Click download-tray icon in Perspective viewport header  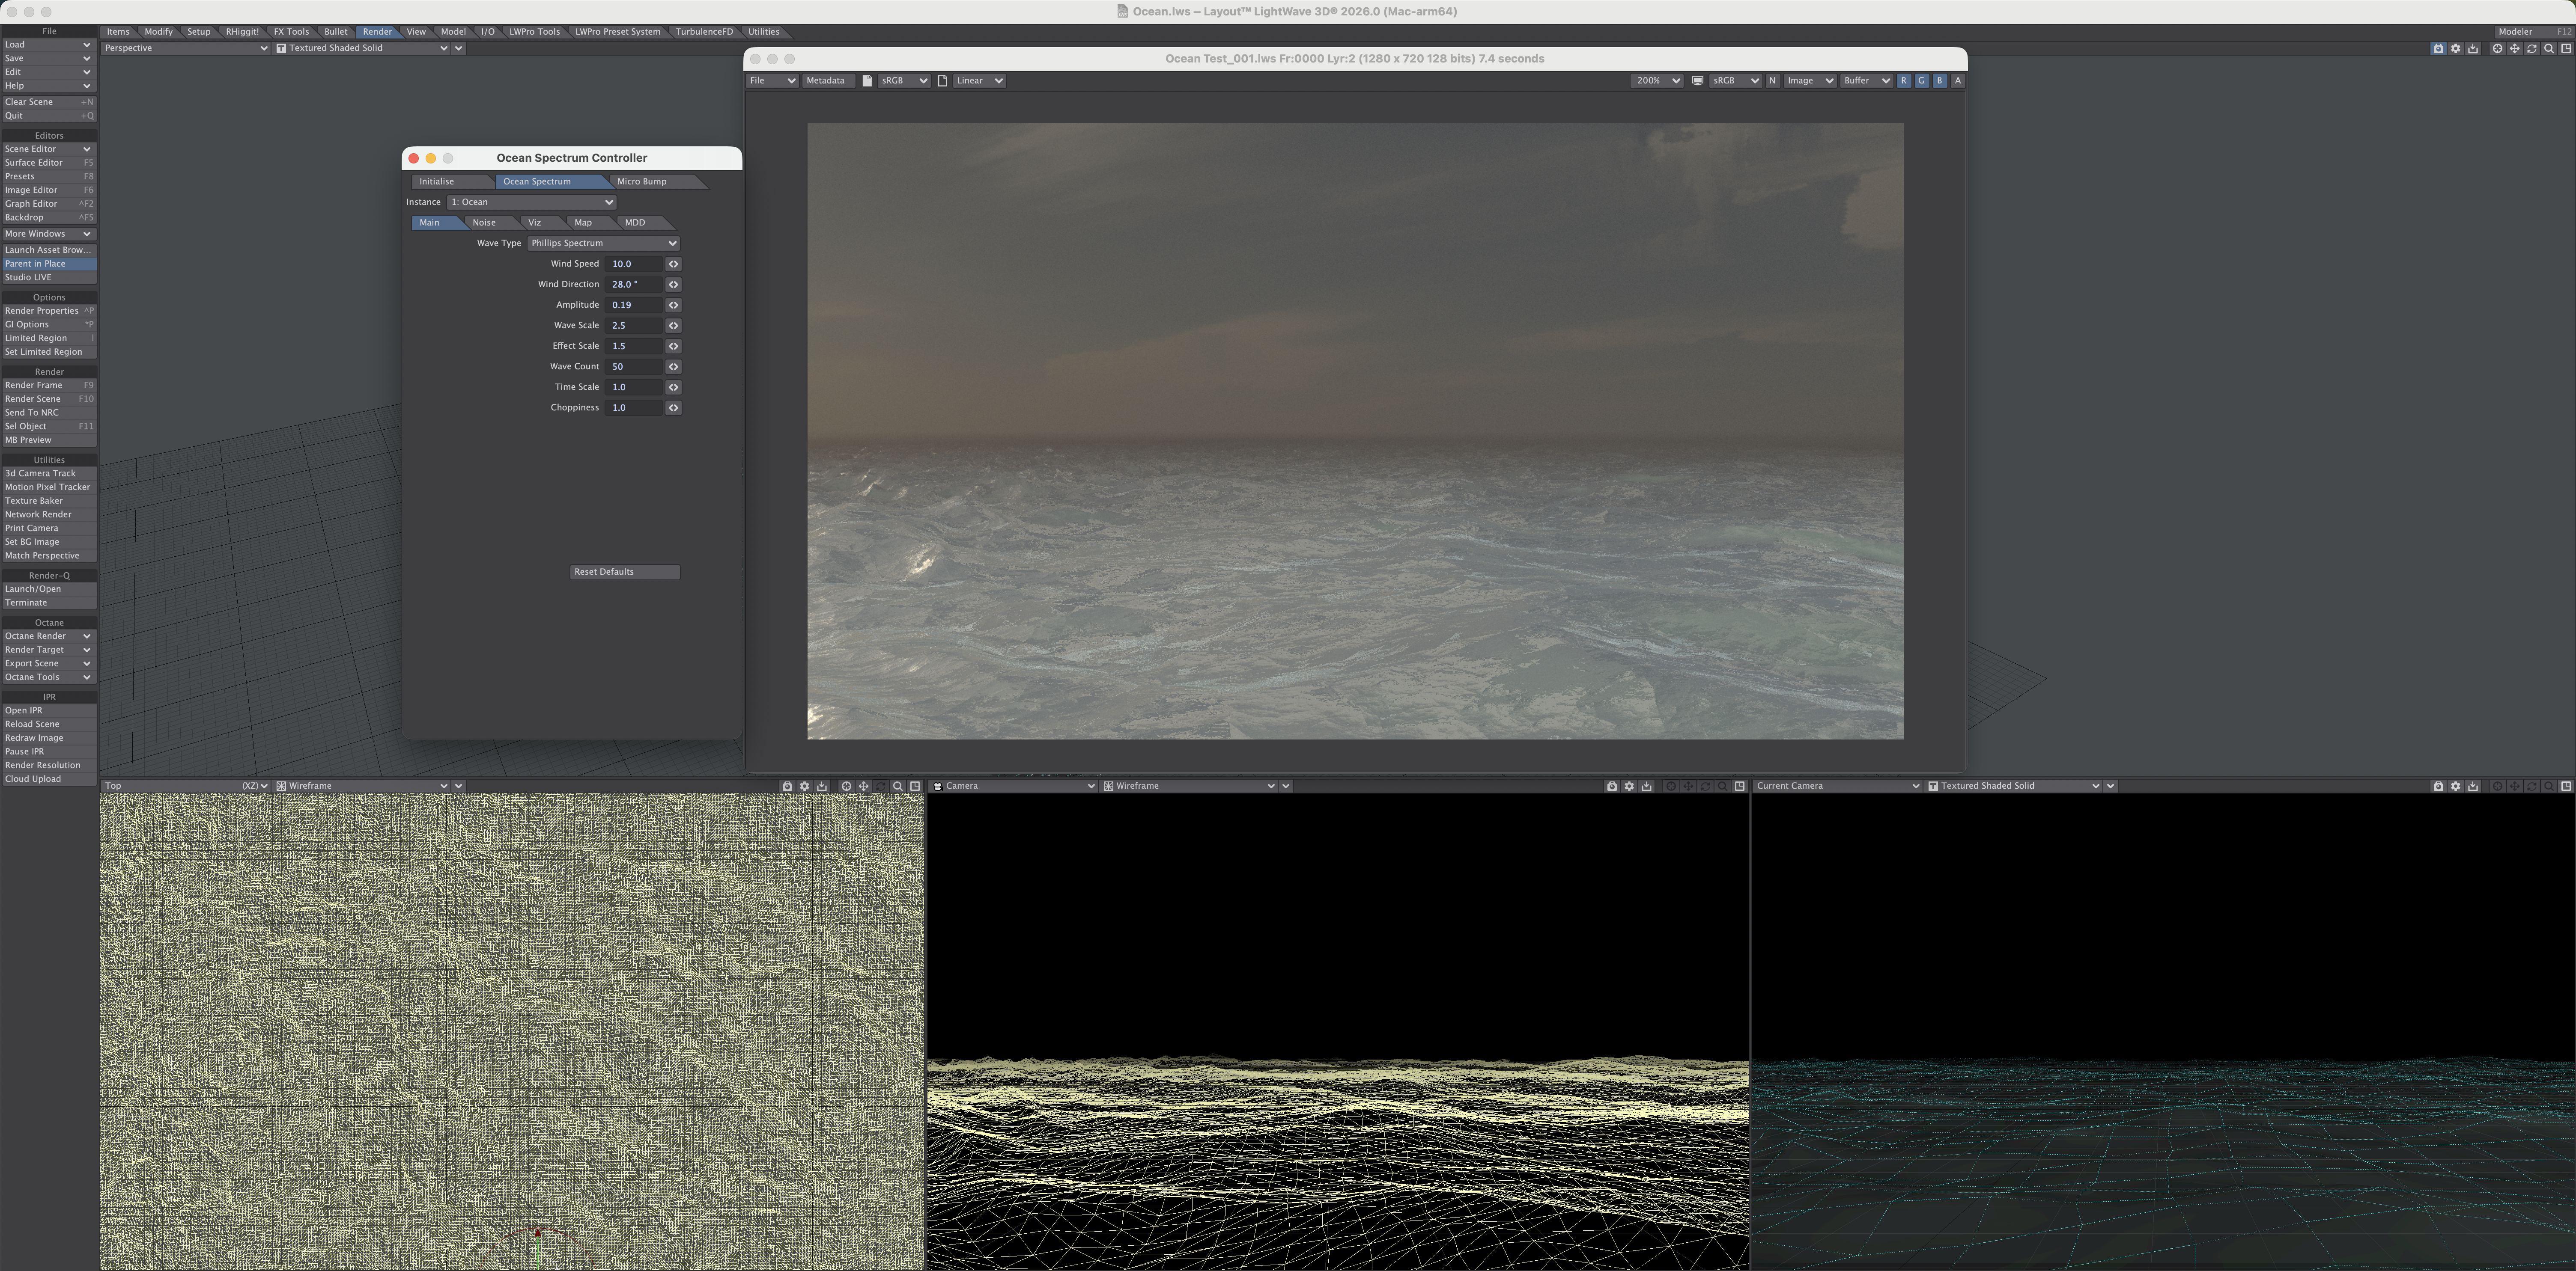coord(2473,48)
